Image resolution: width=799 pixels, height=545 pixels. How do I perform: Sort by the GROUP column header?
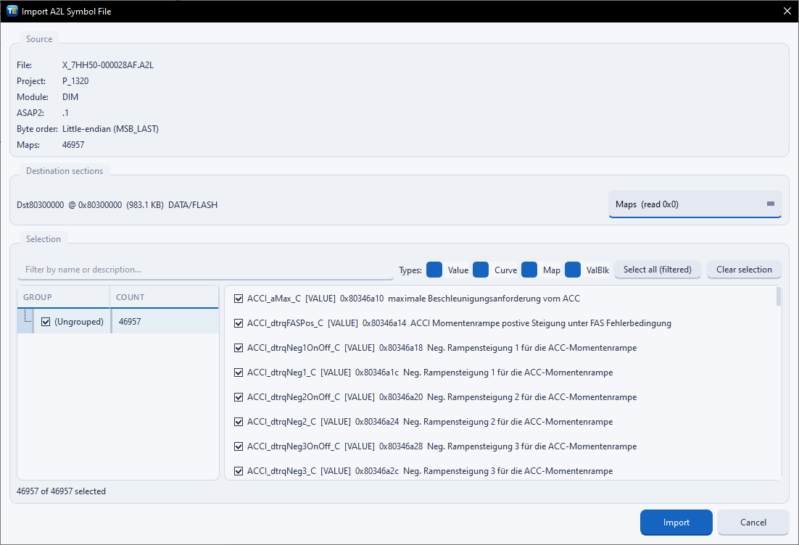point(64,297)
